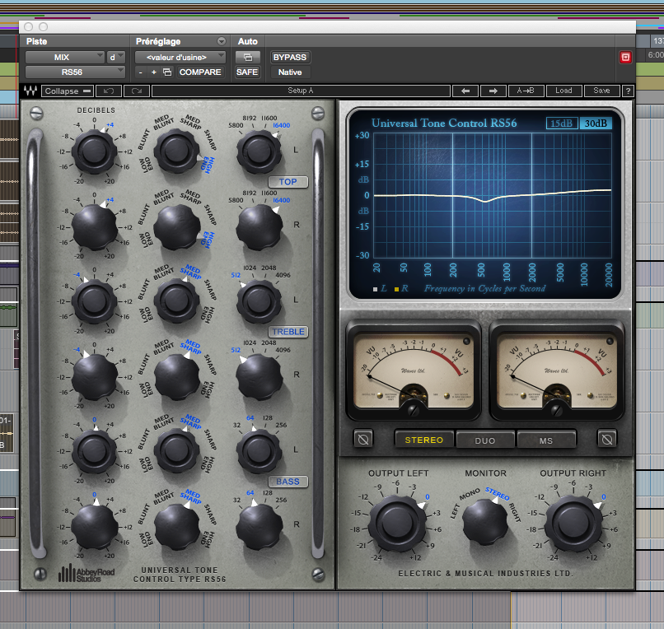The image size is (664, 629).
Task: Click the Collapse button
Action: (68, 91)
